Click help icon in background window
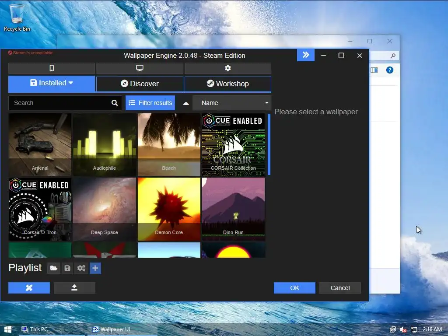 390,70
